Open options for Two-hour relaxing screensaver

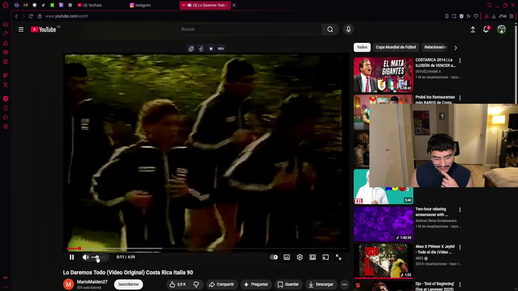coord(460,210)
